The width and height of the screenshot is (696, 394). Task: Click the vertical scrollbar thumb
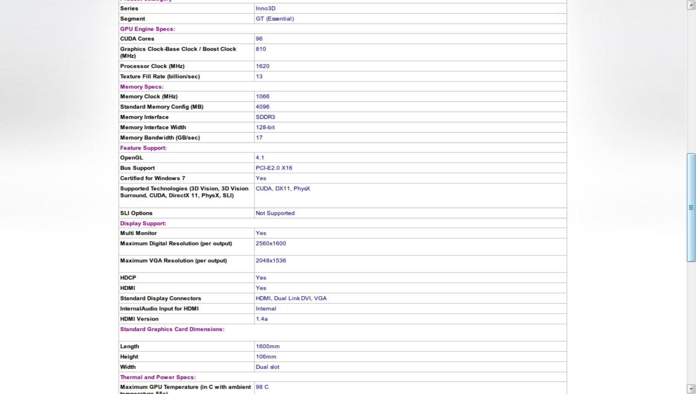pyautogui.click(x=691, y=207)
